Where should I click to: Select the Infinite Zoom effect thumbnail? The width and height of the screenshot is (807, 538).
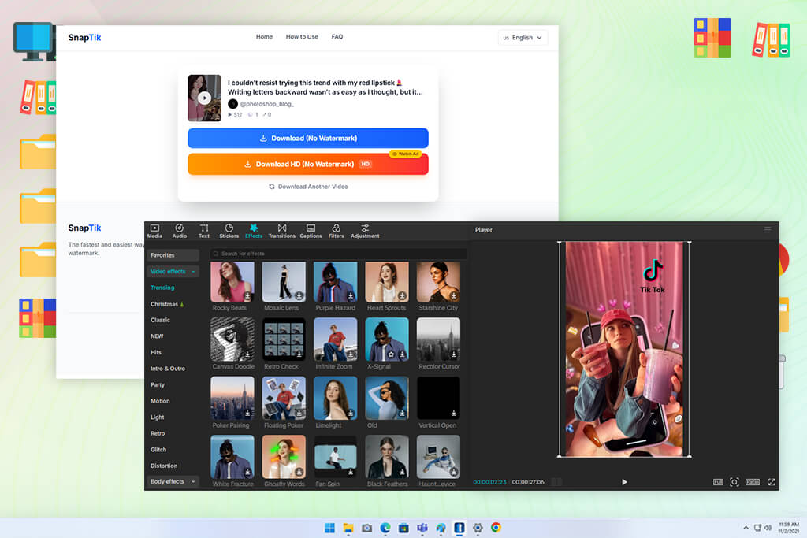click(x=335, y=339)
